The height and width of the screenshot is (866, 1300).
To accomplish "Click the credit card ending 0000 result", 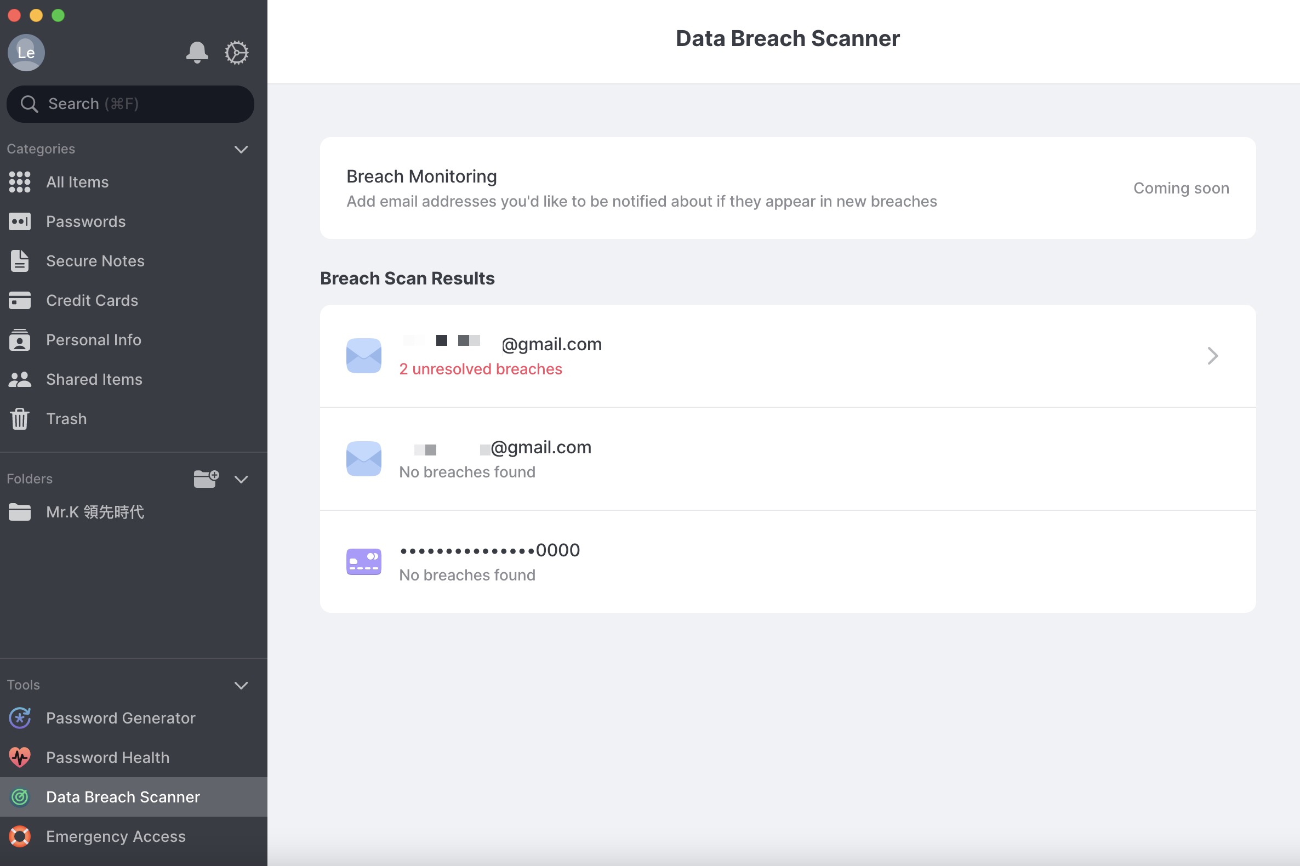I will (788, 562).
